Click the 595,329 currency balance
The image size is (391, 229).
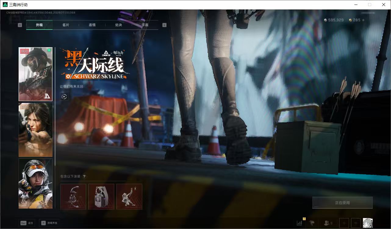334,20
